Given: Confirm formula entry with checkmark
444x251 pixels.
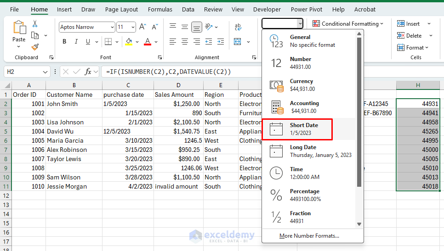Looking at the screenshot, I should [x=76, y=72].
